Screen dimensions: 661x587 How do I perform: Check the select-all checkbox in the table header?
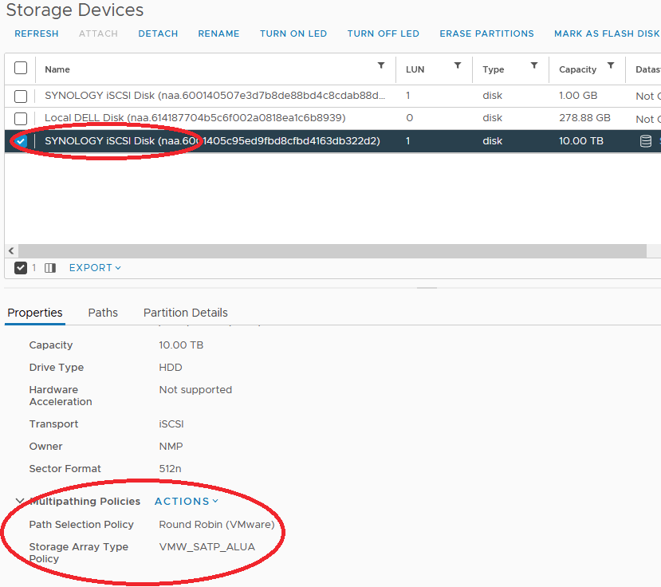[x=21, y=69]
